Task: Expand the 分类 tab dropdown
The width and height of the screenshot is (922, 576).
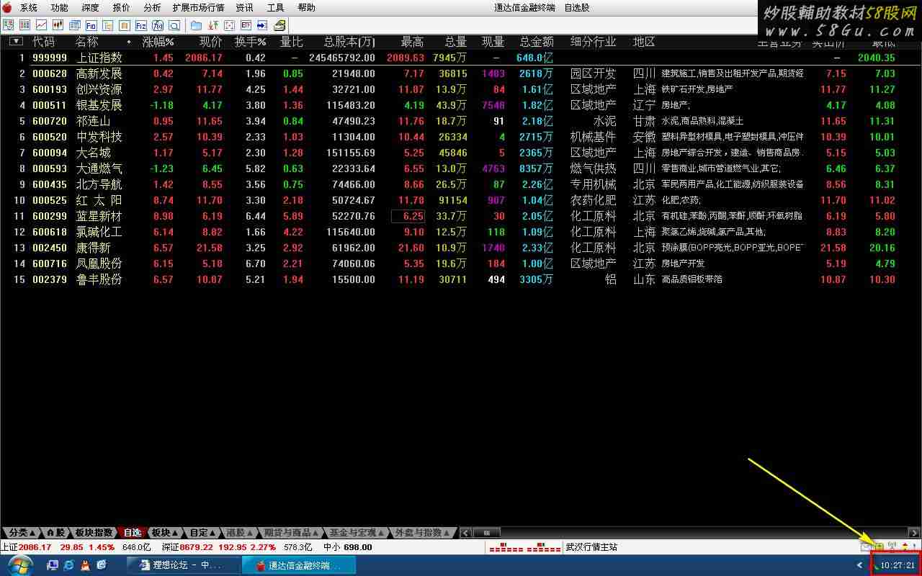Action: point(32,533)
